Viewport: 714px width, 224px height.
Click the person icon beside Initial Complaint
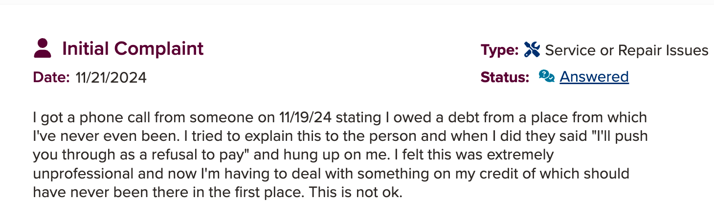[x=43, y=48]
